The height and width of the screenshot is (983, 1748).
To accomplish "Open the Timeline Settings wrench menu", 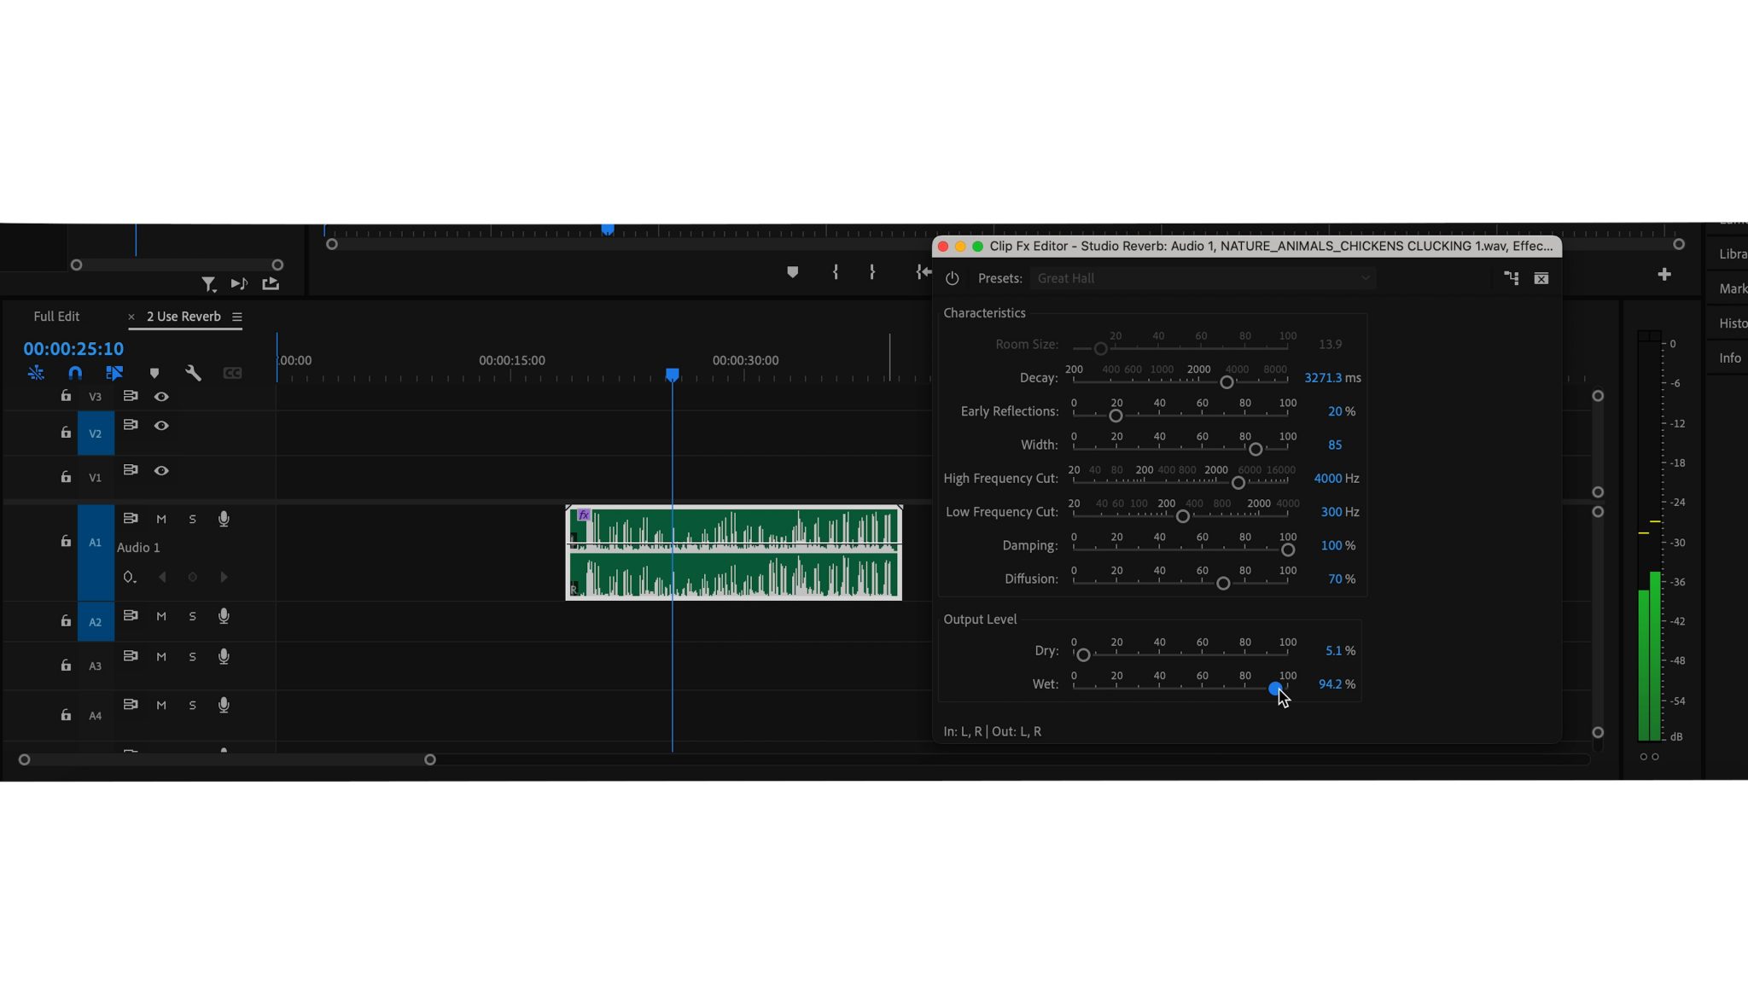I will [194, 373].
